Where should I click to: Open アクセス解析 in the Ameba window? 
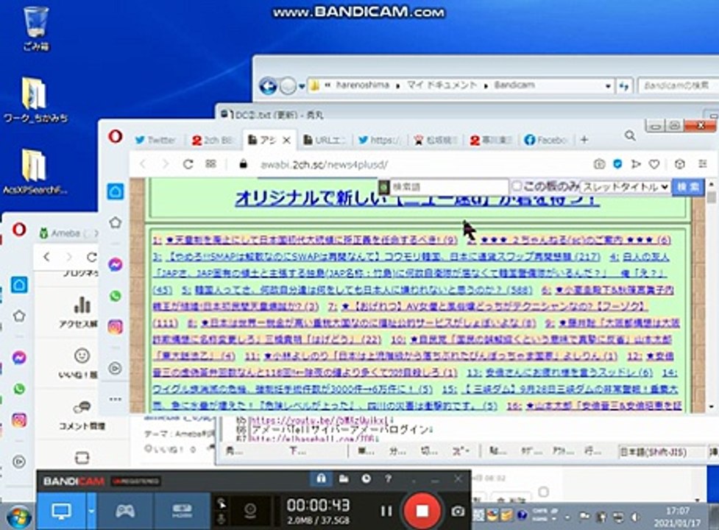pos(79,313)
